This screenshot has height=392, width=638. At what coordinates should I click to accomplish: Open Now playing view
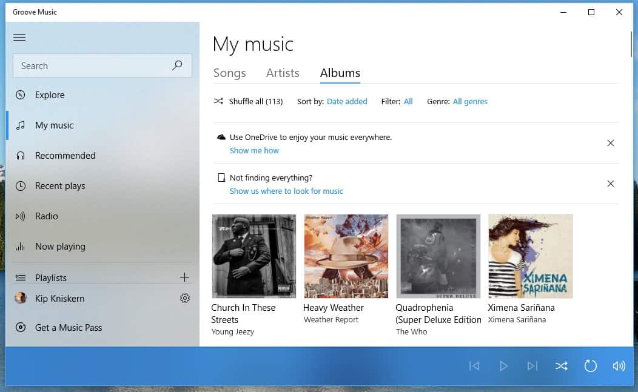(102, 247)
